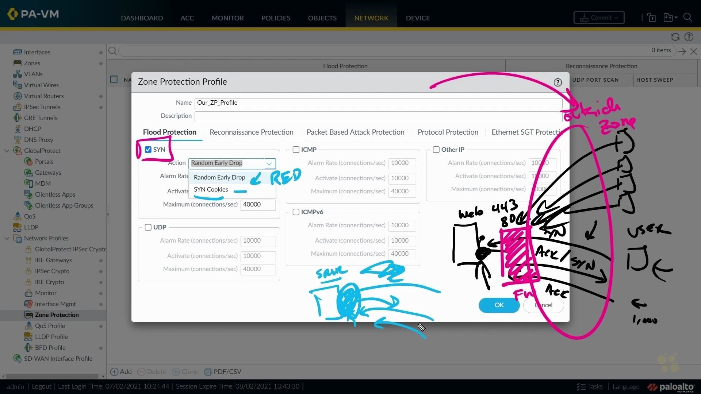Enable the ICMPv6 flood protection checkbox
Viewport: 701px width, 394px height.
(296, 212)
